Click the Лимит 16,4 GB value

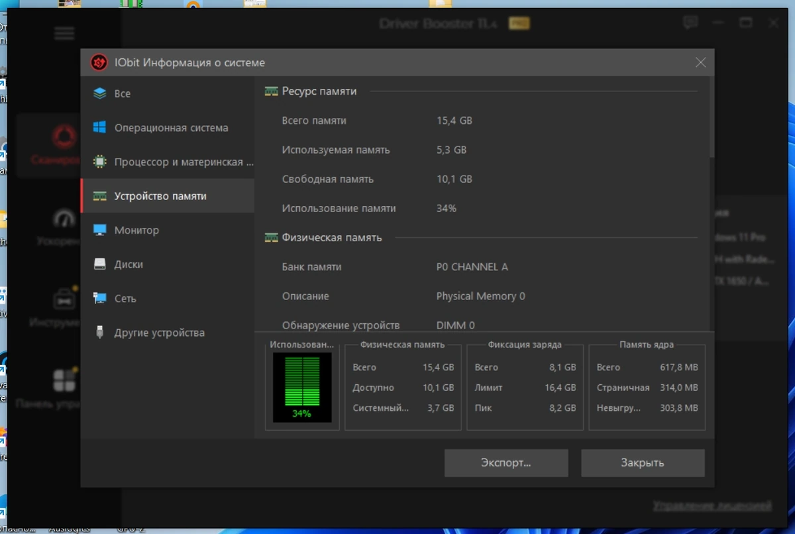click(x=560, y=388)
